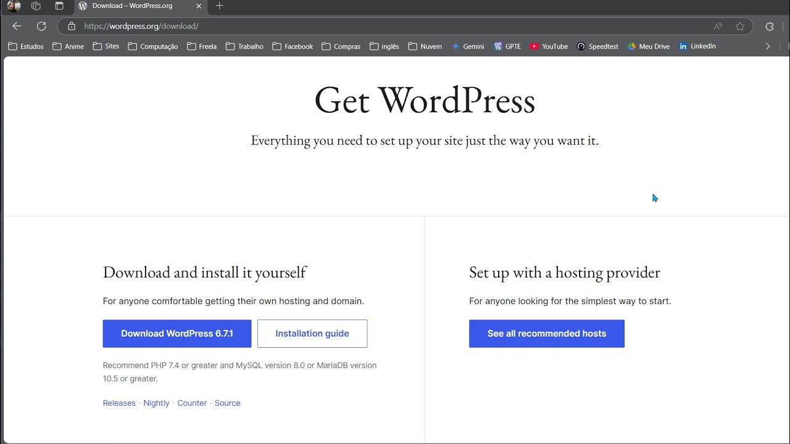This screenshot has height=444, width=790.
Task: Reload the page with the refresh icon
Action: (x=41, y=27)
